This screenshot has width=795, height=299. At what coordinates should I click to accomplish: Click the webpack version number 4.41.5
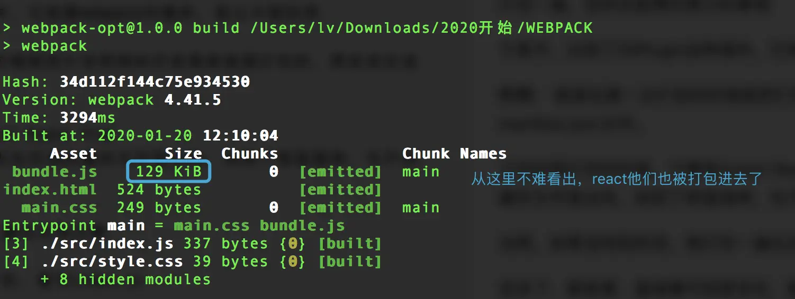pos(193,100)
